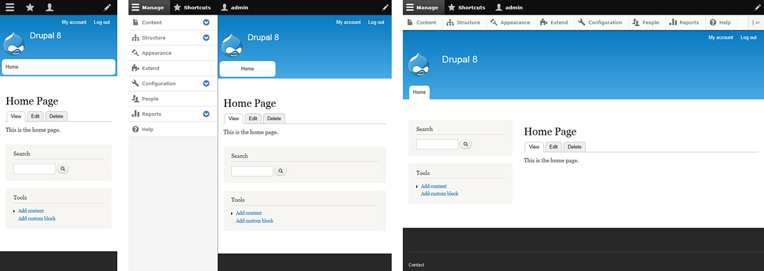Click Add custom block link in middle view
This screenshot has height=271, width=764.
[255, 221]
